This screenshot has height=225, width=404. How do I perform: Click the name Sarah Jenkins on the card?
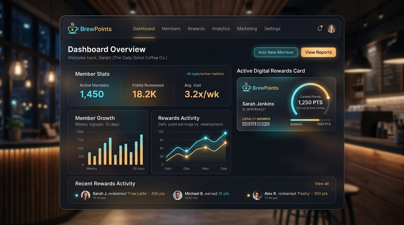coord(258,104)
